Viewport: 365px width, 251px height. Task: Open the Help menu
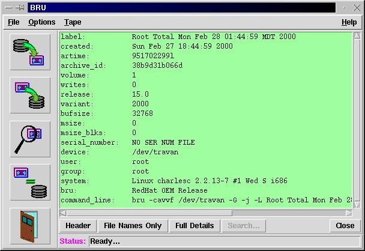tap(349, 22)
